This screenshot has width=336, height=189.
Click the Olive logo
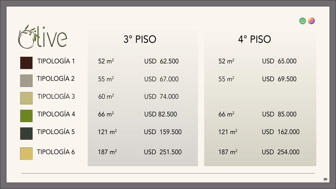coord(42,36)
